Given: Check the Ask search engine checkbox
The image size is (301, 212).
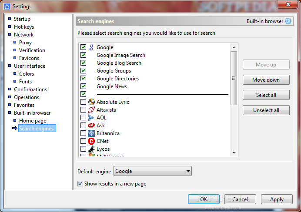Looking at the screenshot, I should pyautogui.click(x=83, y=126).
